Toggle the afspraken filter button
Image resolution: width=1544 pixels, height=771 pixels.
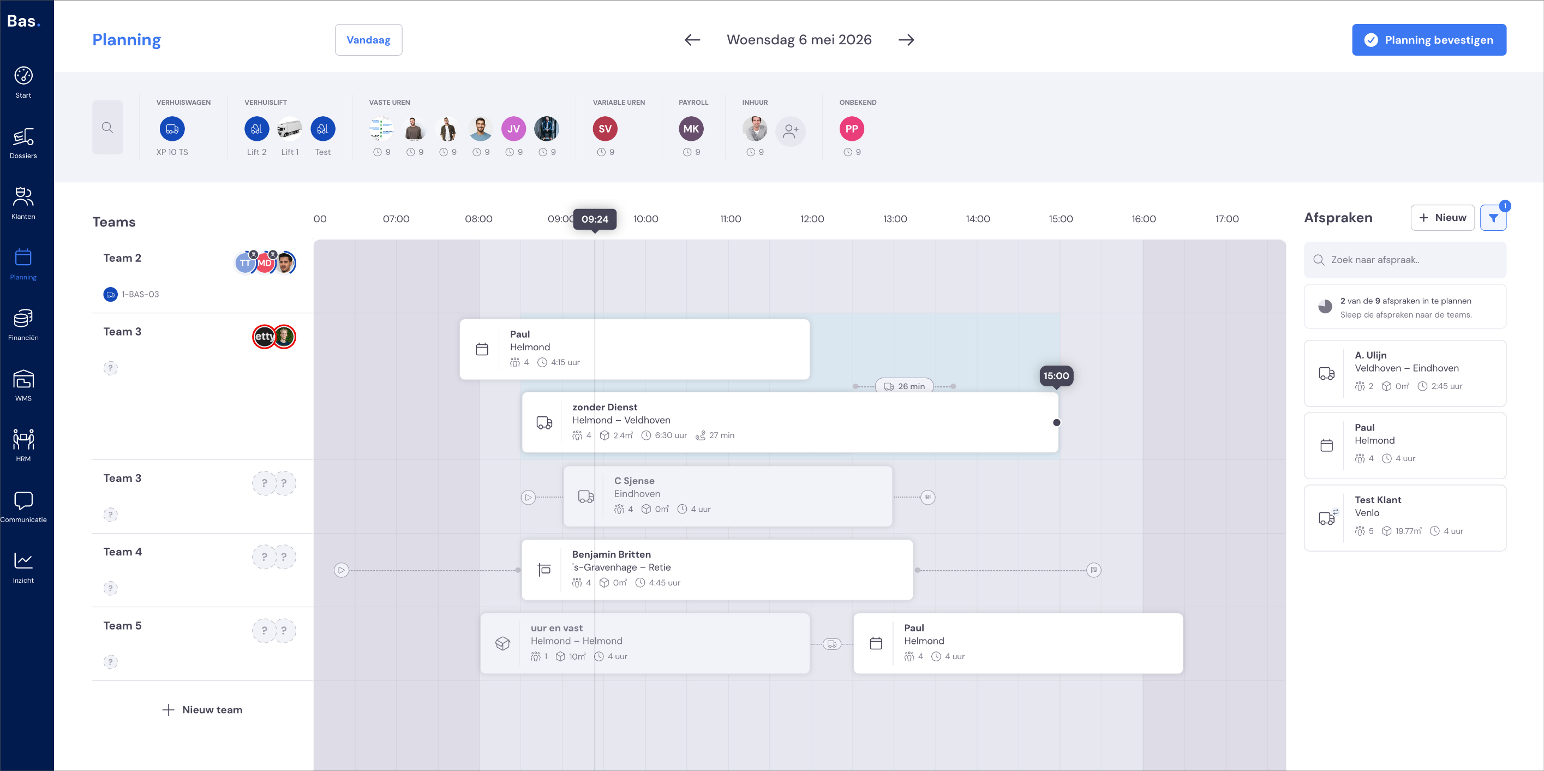tap(1493, 218)
